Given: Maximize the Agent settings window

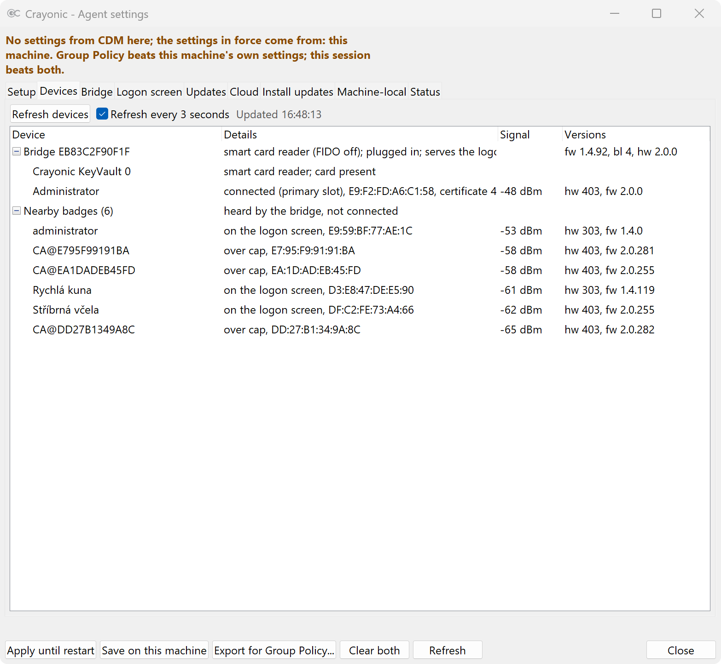Looking at the screenshot, I should 657,13.
